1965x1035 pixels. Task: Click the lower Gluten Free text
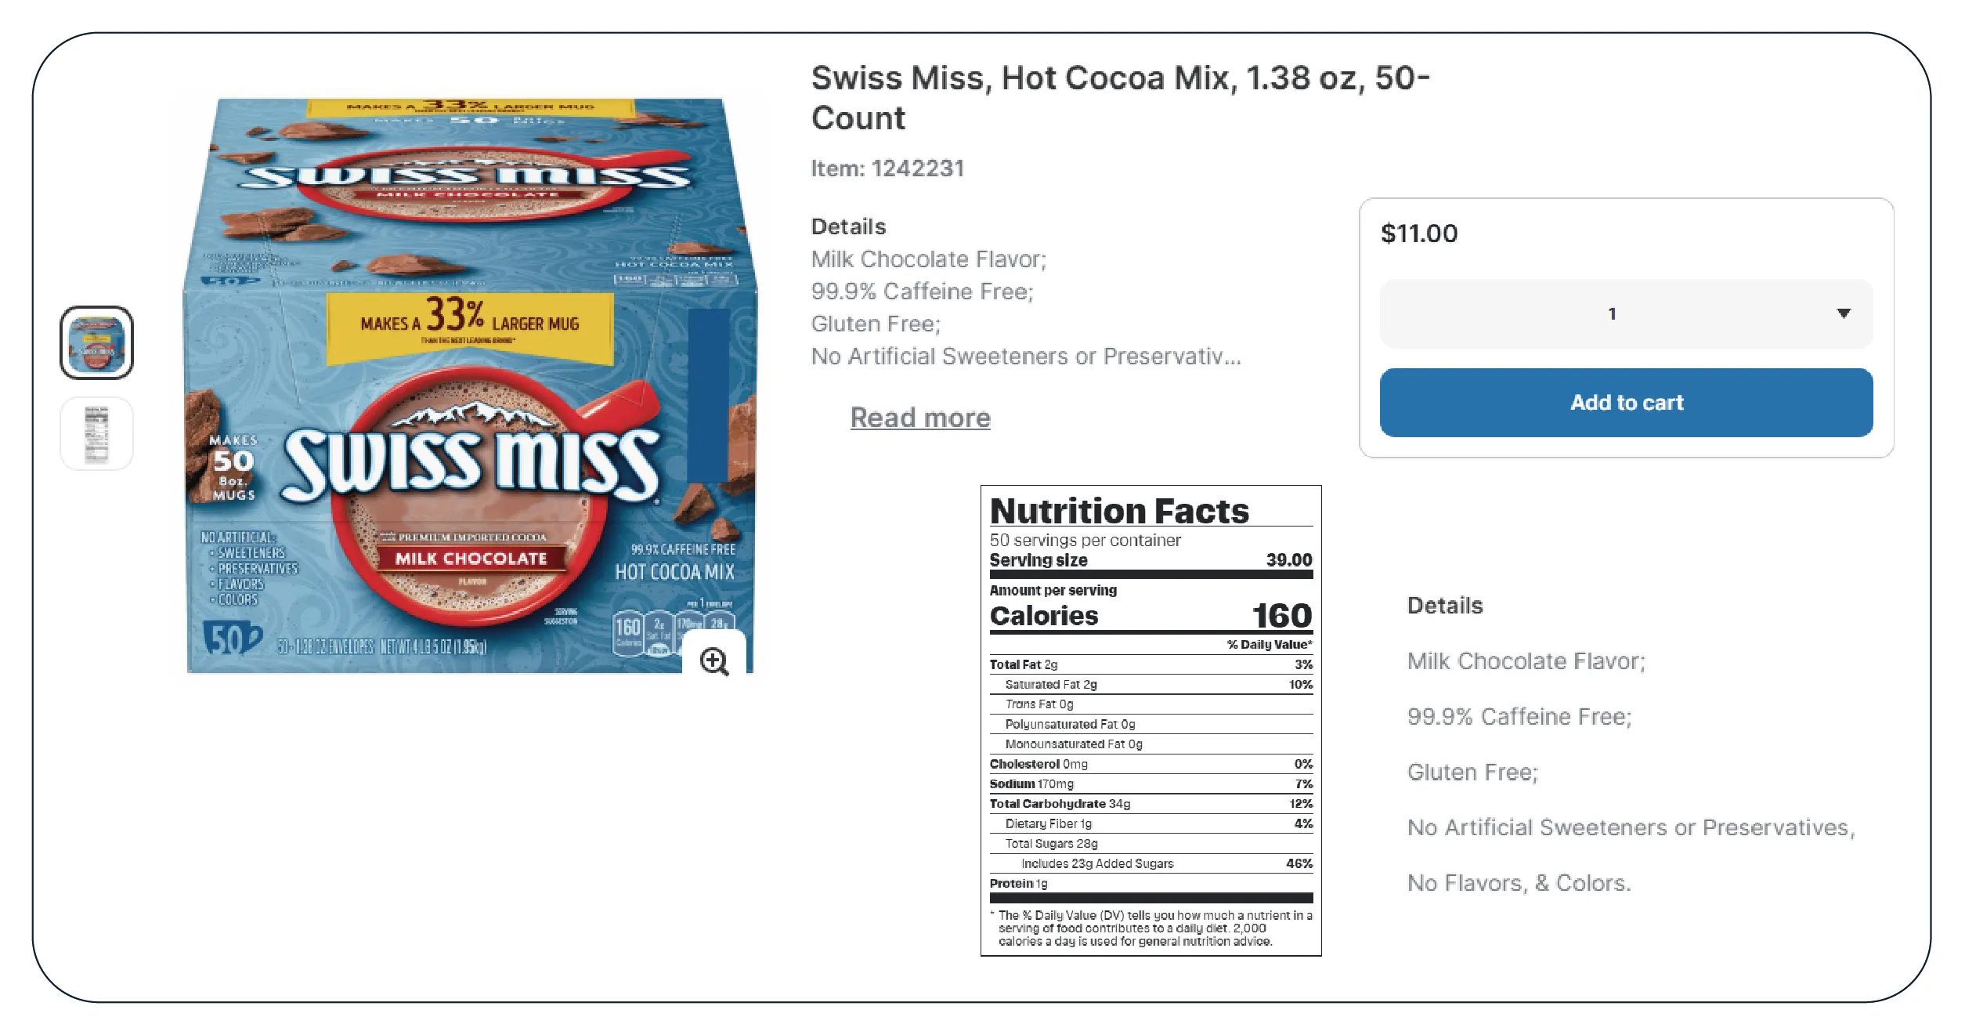pos(1472,773)
